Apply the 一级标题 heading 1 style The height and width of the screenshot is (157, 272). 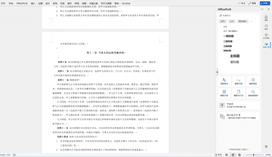(x=228, y=36)
